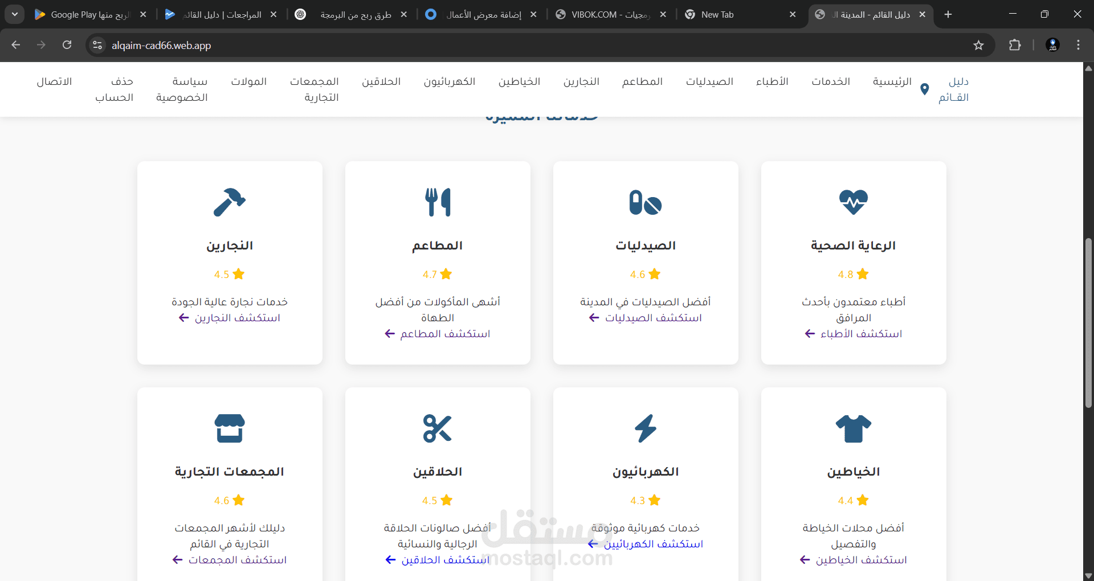Follow the استكشف الحلاقين link

[x=438, y=560]
